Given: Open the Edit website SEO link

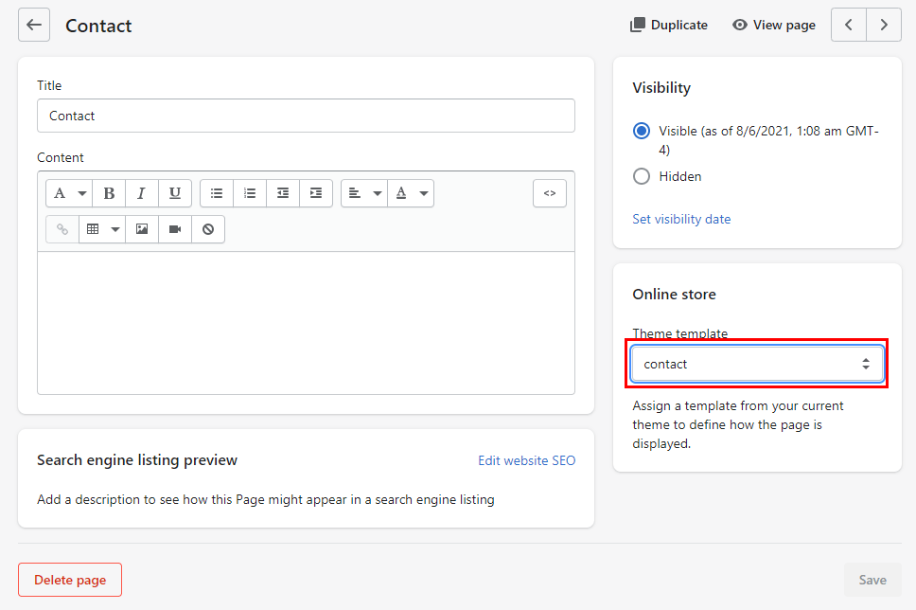Looking at the screenshot, I should coord(526,460).
